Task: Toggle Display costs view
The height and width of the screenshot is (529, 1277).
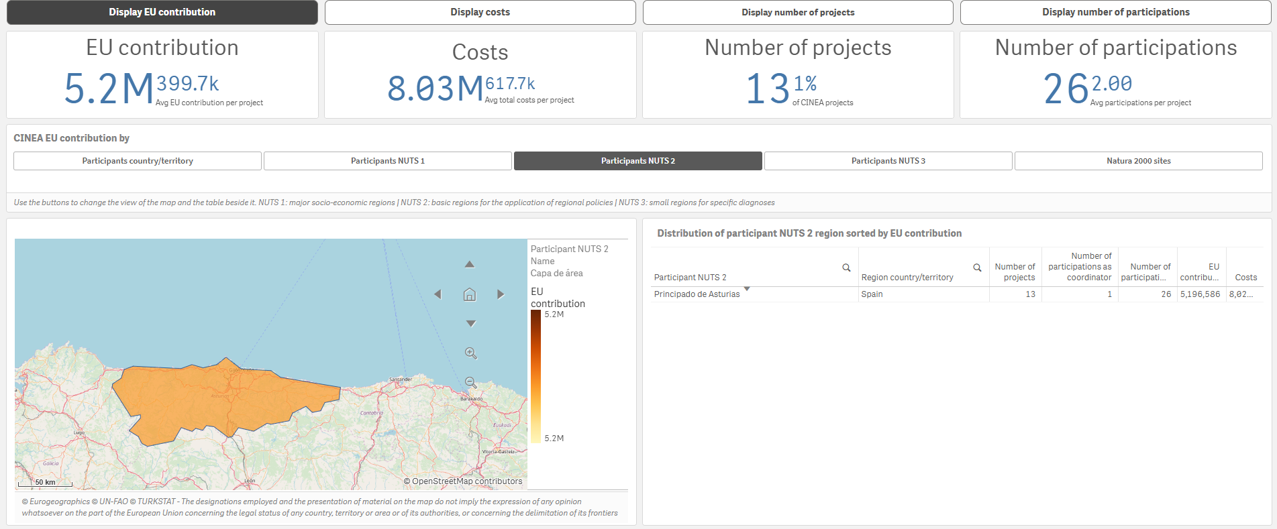Action: click(x=480, y=12)
